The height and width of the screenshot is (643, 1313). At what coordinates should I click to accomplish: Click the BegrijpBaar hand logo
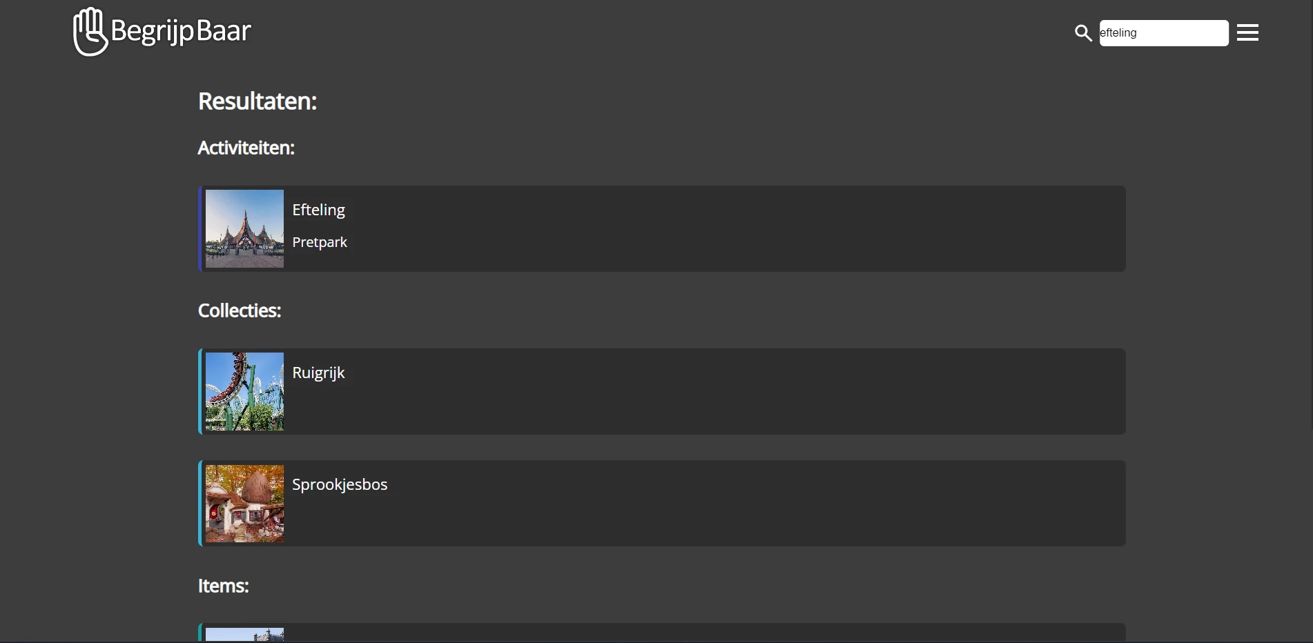coord(90,30)
